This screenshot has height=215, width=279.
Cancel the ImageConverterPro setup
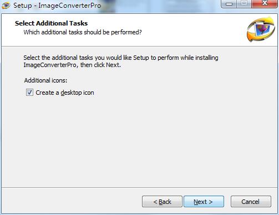coord(251,202)
